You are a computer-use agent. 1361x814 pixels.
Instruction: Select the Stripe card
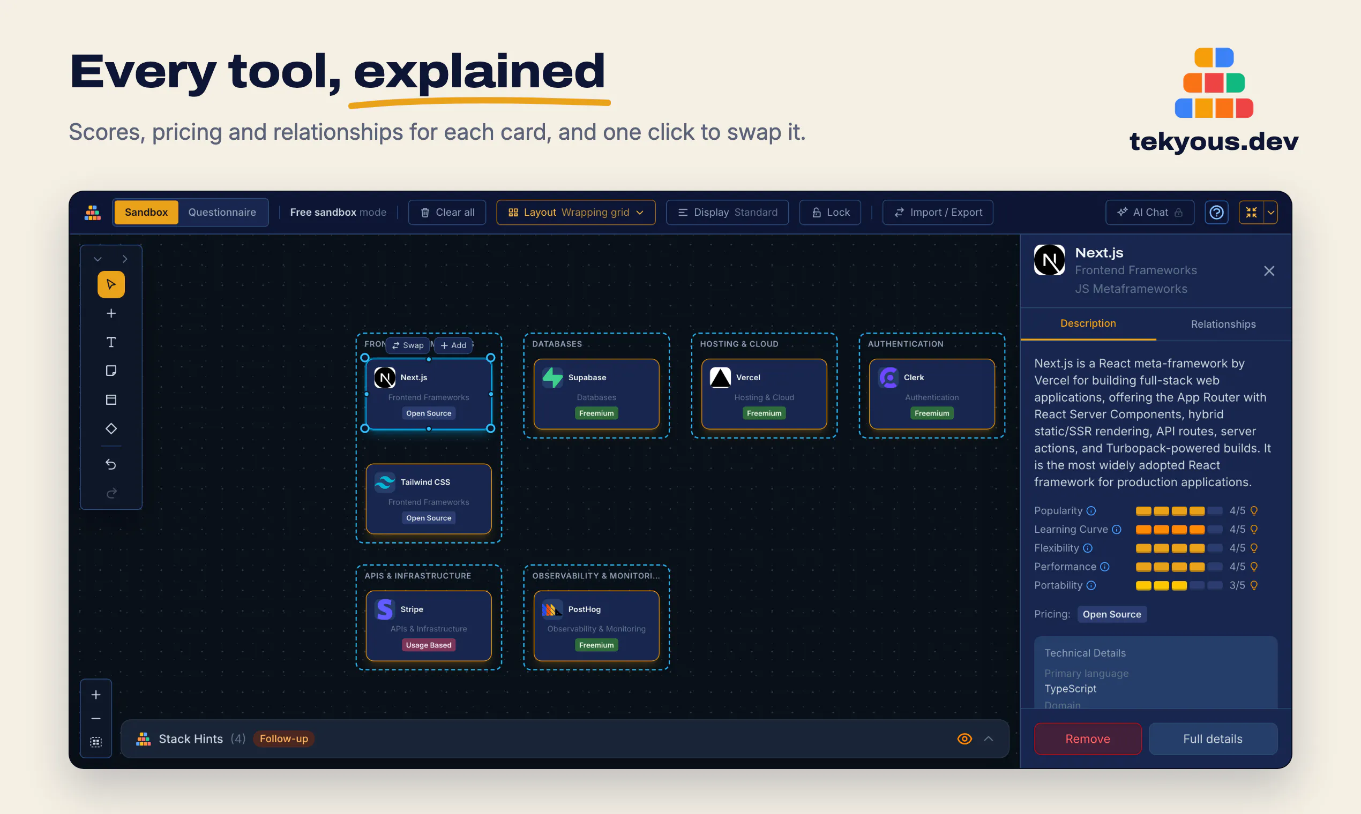pyautogui.click(x=429, y=626)
